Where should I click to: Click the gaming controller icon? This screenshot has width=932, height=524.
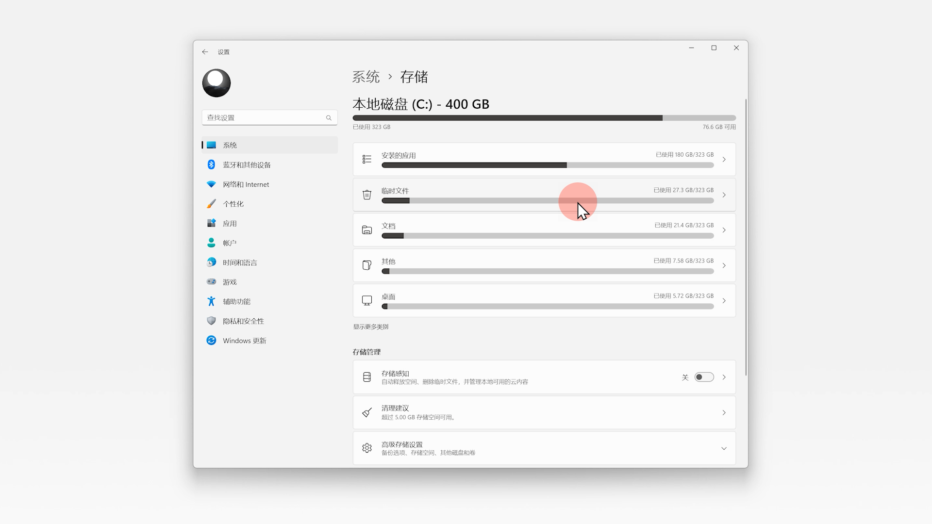click(211, 282)
